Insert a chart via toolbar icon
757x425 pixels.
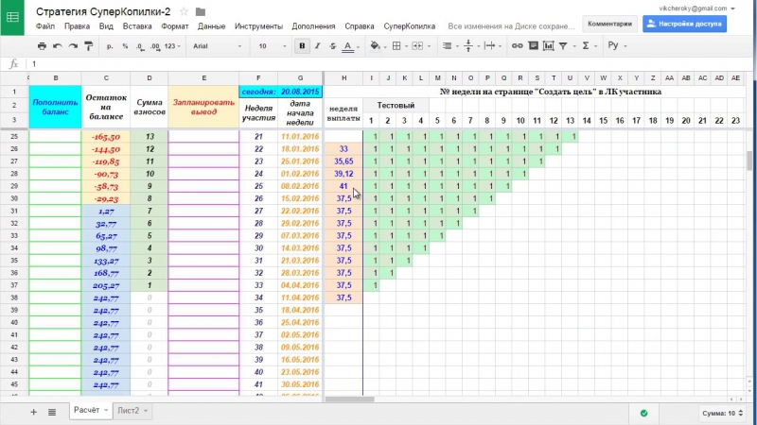(551, 45)
